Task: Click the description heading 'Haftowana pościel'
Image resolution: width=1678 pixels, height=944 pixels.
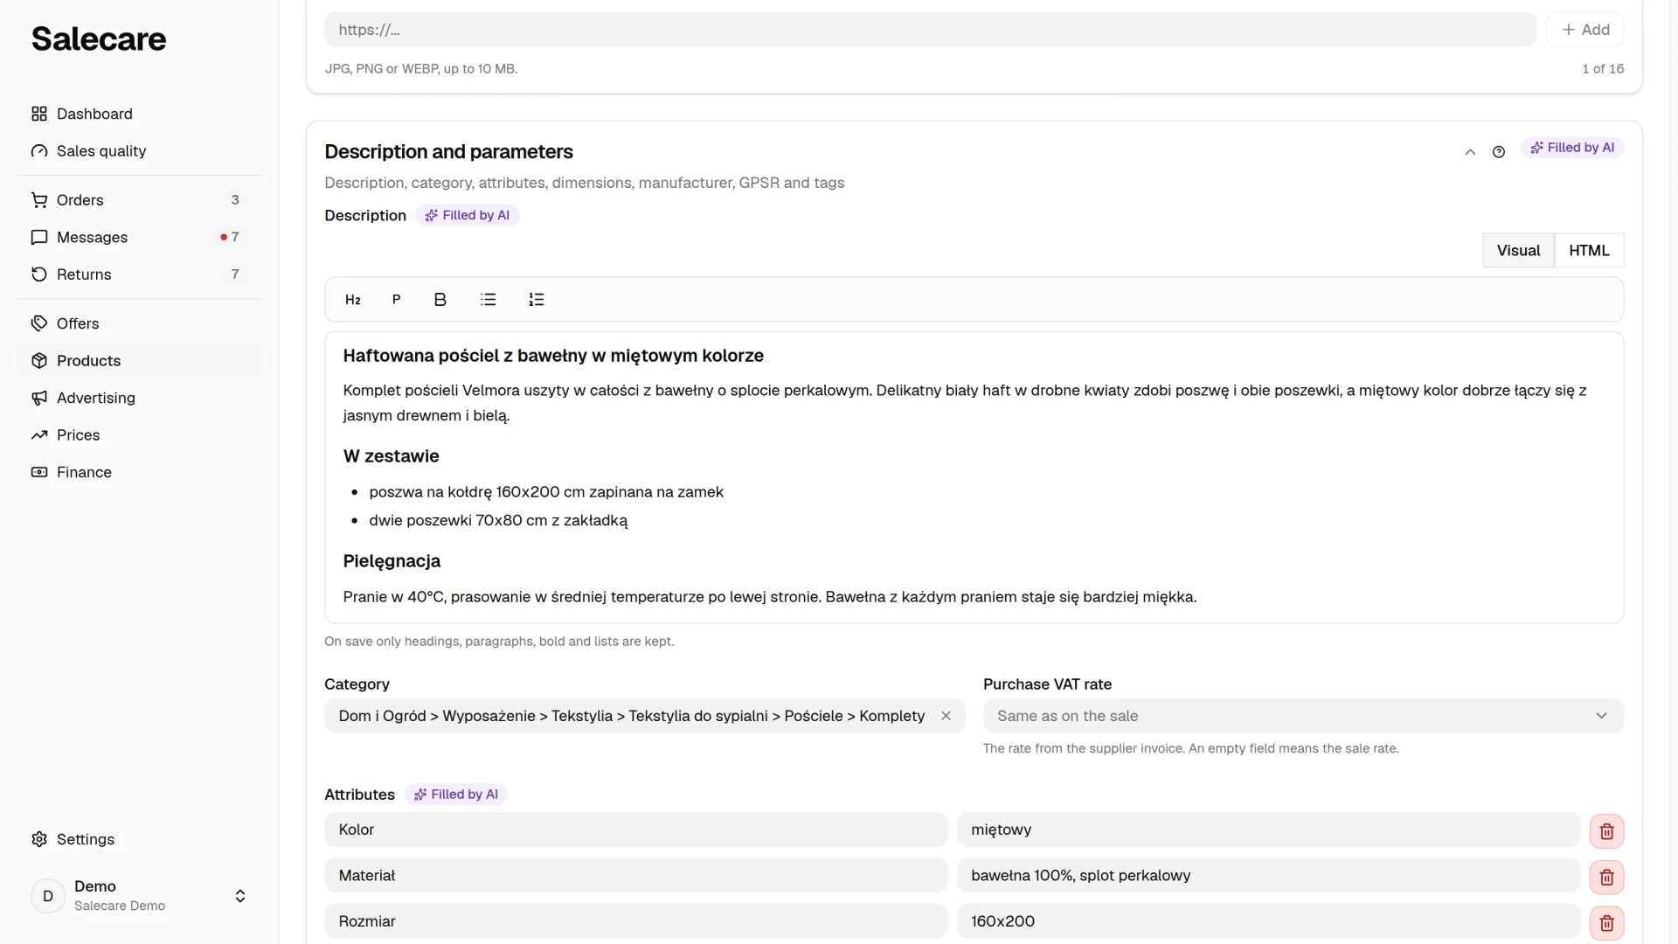Action: (x=553, y=356)
